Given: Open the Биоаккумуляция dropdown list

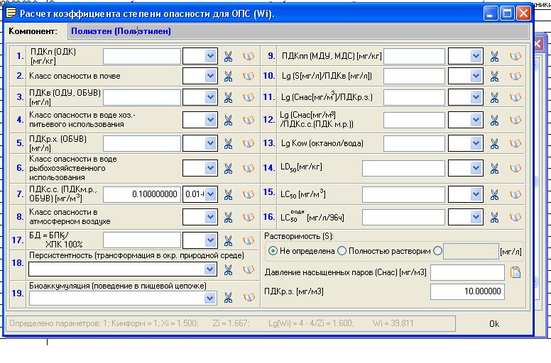Looking at the screenshot, I should [209, 298].
